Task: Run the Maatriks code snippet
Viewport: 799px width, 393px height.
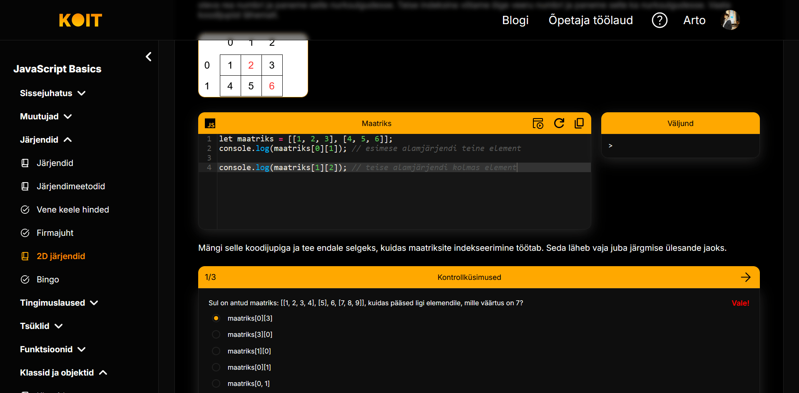Action: (538, 124)
